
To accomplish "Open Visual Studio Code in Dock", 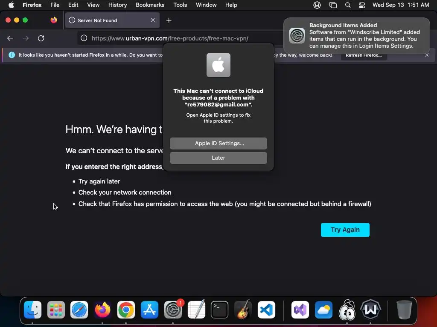I will tap(266, 310).
